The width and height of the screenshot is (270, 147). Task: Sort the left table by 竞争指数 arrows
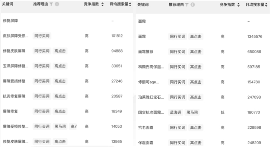pyautogui.click(x=103, y=4)
